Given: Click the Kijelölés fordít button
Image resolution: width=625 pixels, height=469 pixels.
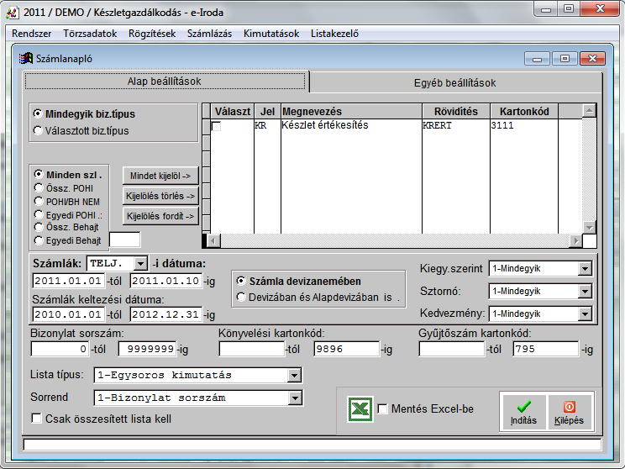Looking at the screenshot, I should tap(160, 216).
